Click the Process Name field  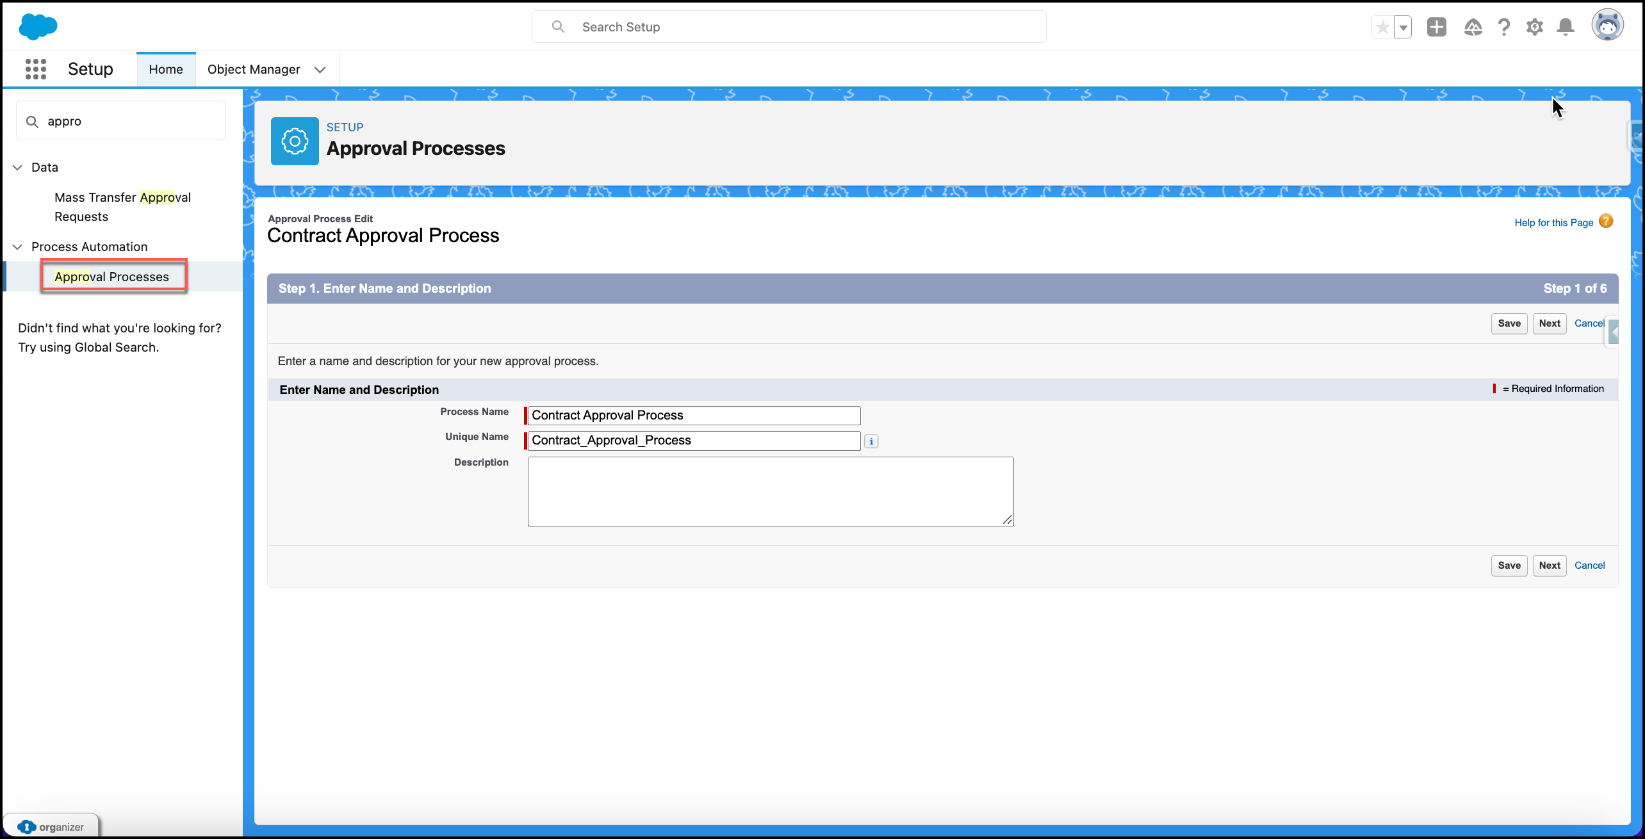(x=694, y=416)
